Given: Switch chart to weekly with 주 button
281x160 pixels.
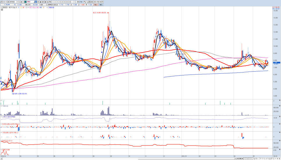Looking at the screenshot, I should [x=38, y=2].
